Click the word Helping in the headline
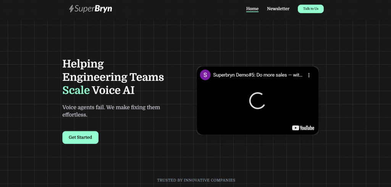This screenshot has width=391, height=187. [x=83, y=64]
